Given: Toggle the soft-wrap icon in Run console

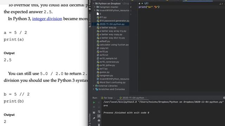Looking at the screenshot, I should 99,112.
